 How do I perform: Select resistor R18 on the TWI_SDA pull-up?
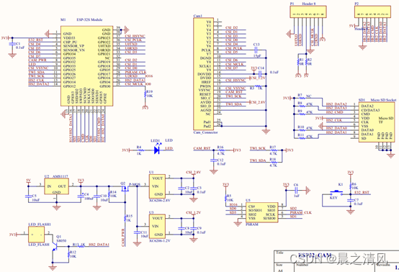(273, 162)
